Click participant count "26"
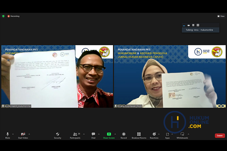The image size is (227, 151). tap(79, 134)
